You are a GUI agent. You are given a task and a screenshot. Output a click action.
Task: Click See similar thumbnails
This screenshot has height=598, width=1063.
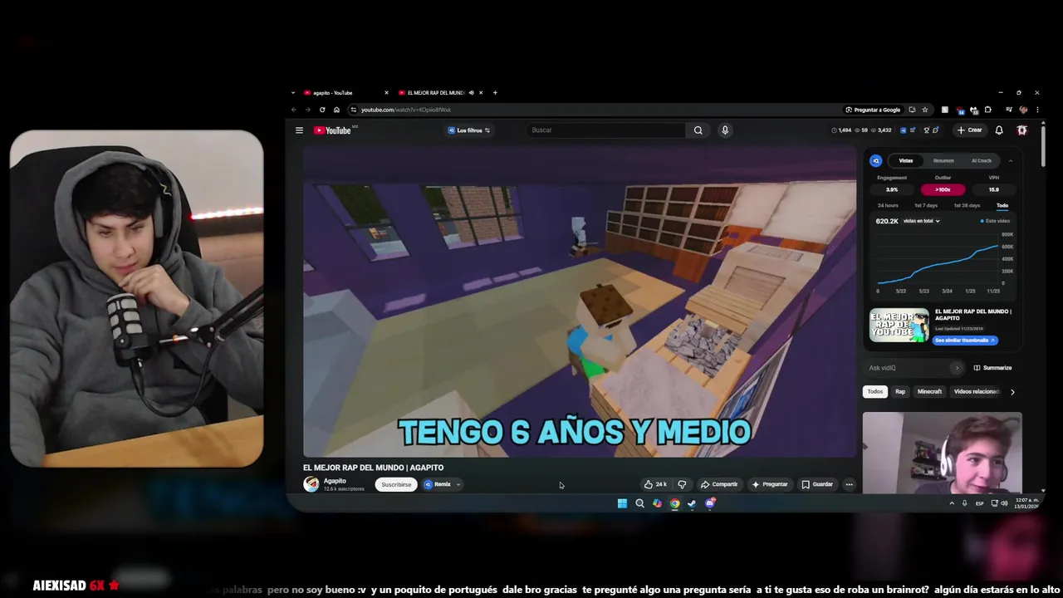pyautogui.click(x=965, y=341)
